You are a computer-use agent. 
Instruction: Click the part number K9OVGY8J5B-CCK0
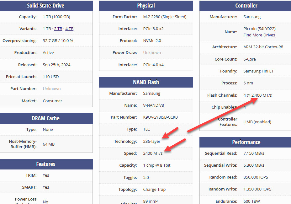click(160, 117)
